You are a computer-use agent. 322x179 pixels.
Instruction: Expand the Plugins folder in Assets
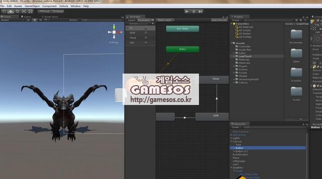(234, 66)
